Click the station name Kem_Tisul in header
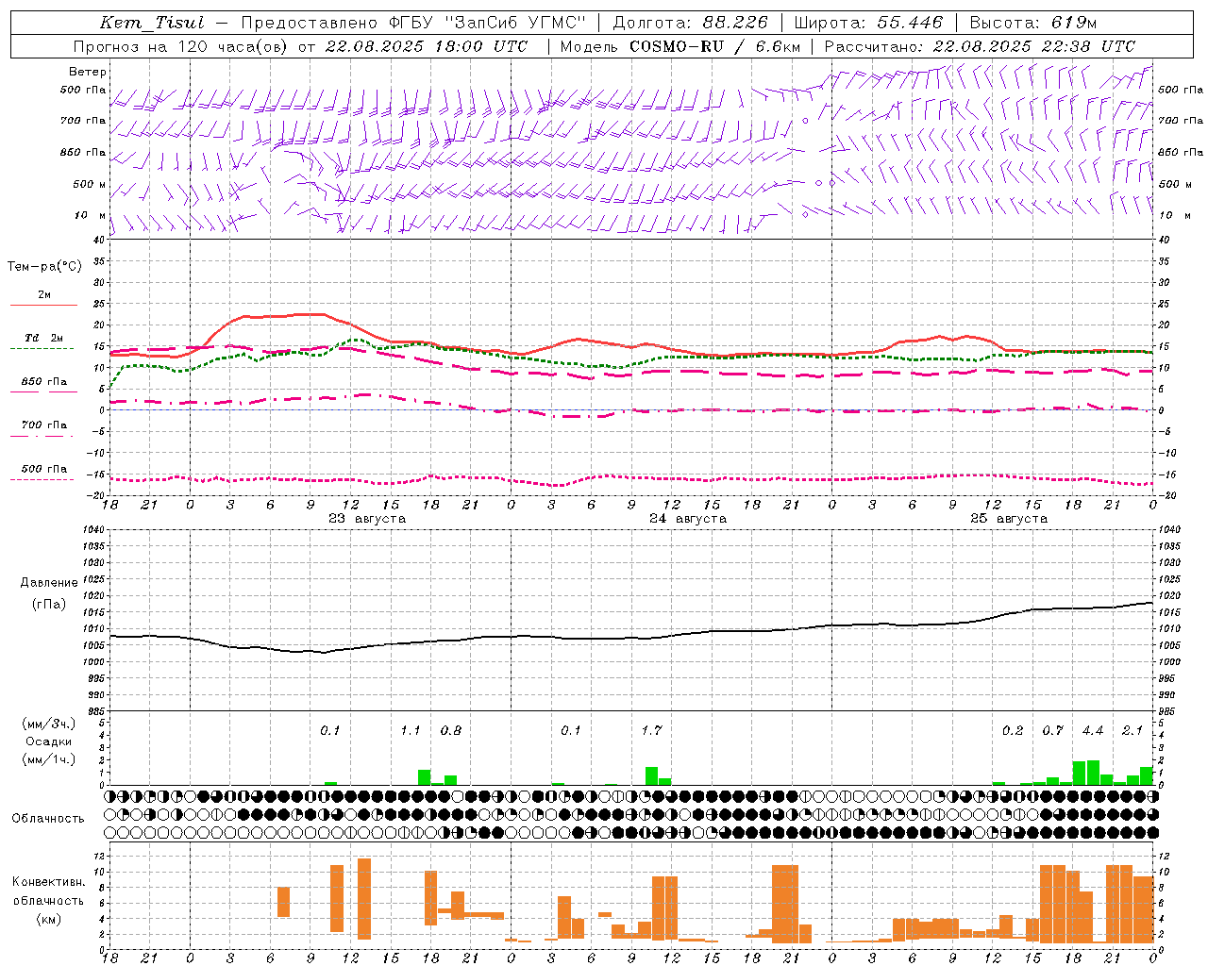The image size is (1208, 966). tap(152, 23)
